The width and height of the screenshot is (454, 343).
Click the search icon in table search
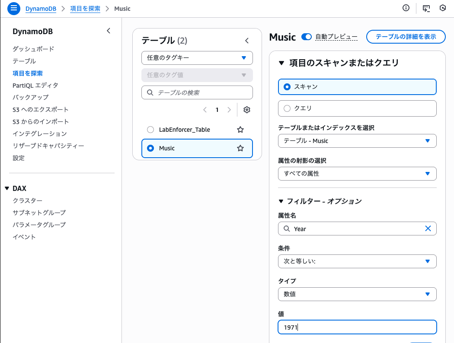[x=150, y=92]
